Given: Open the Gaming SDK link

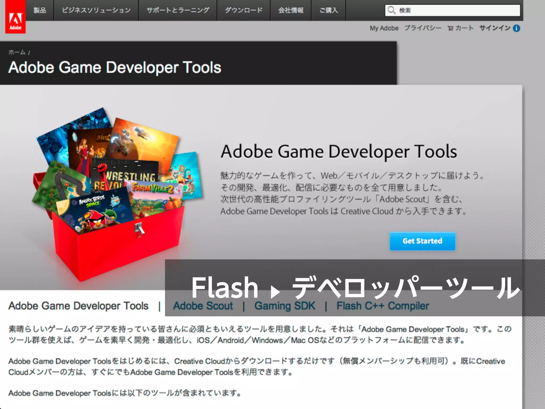Looking at the screenshot, I should coord(285,306).
